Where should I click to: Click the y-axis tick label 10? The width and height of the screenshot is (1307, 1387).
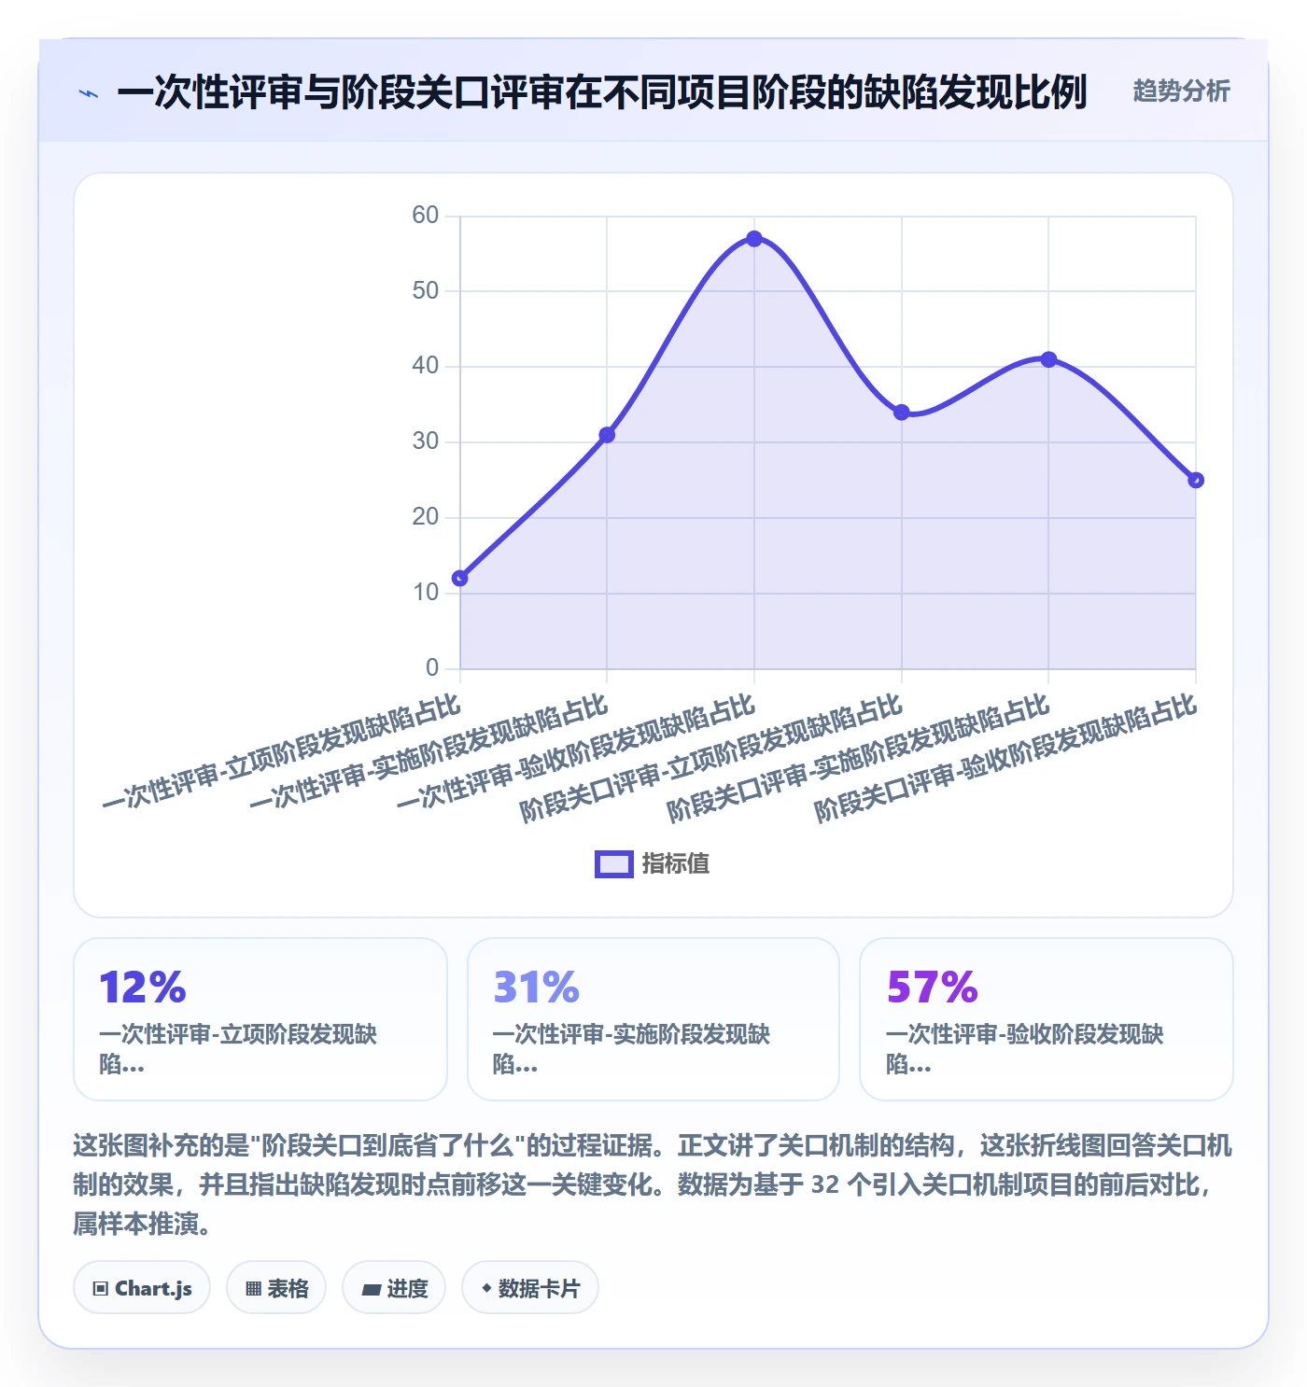426,593
